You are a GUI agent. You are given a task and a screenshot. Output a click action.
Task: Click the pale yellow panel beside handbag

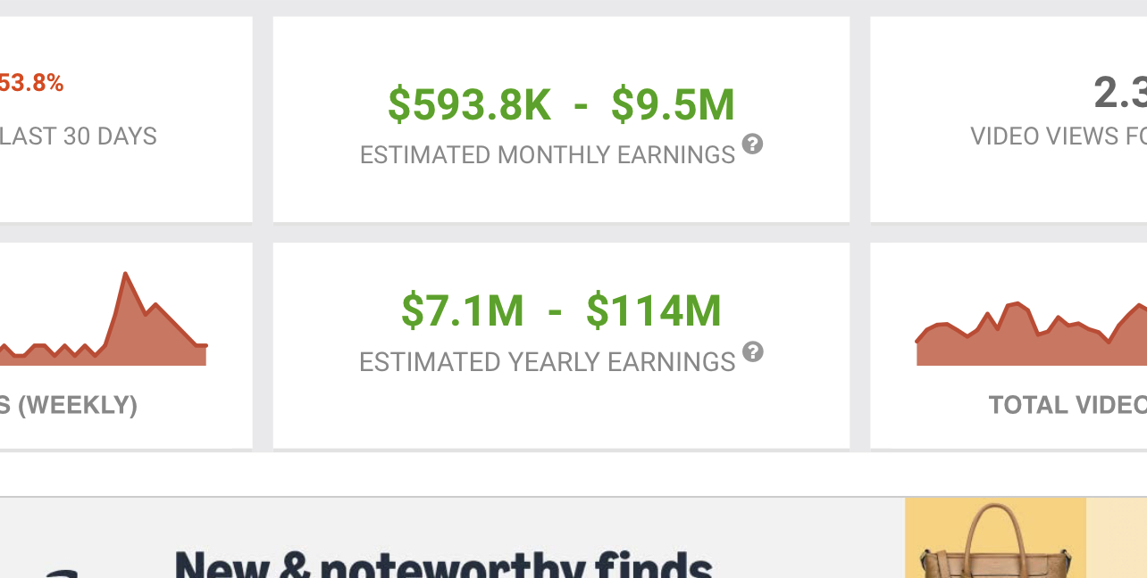click(1117, 538)
